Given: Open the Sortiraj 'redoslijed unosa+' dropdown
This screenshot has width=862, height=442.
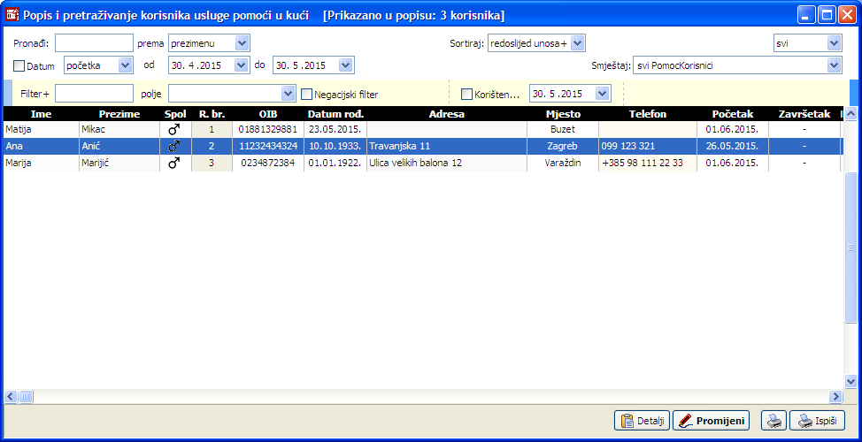Looking at the screenshot, I should coord(577,43).
